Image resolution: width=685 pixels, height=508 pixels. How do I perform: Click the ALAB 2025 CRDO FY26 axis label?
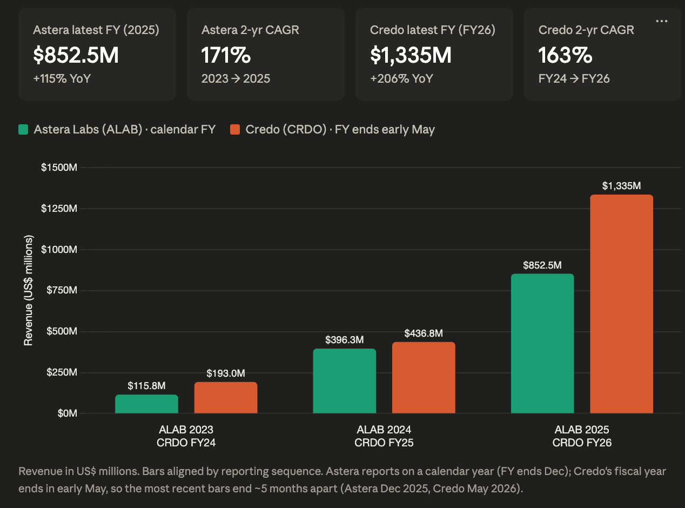[x=582, y=437]
